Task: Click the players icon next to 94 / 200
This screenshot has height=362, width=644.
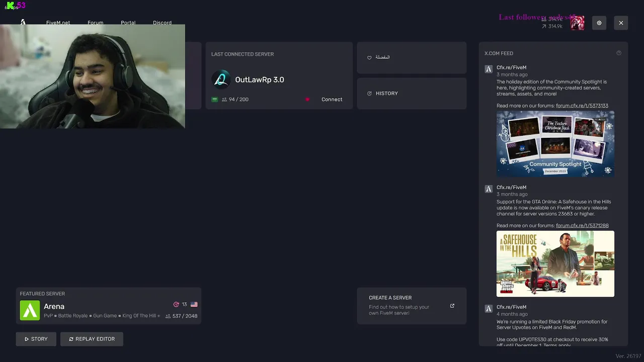Action: coord(224,100)
